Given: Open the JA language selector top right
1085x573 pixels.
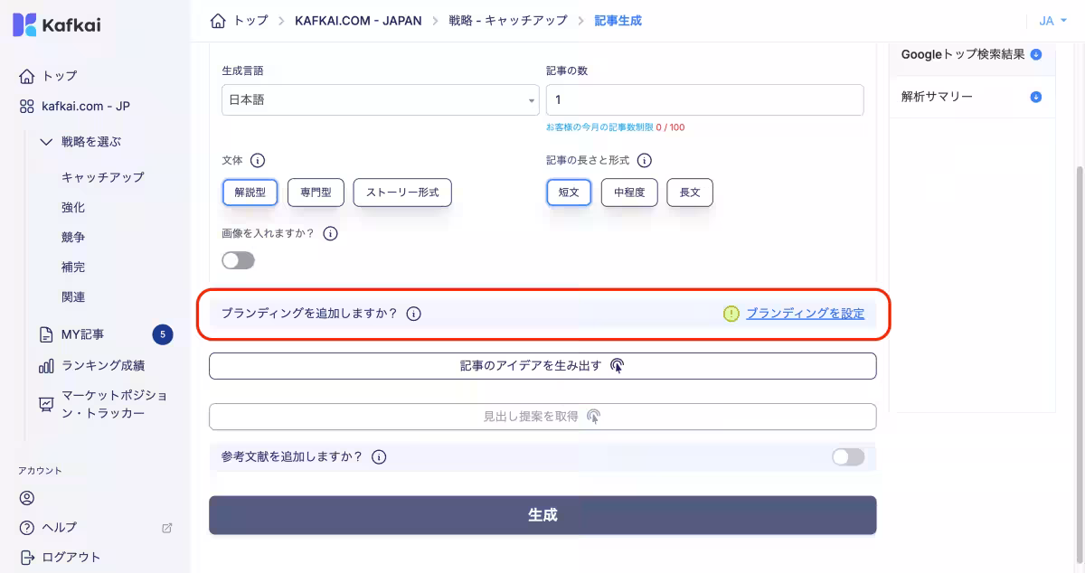Looking at the screenshot, I should tap(1052, 19).
